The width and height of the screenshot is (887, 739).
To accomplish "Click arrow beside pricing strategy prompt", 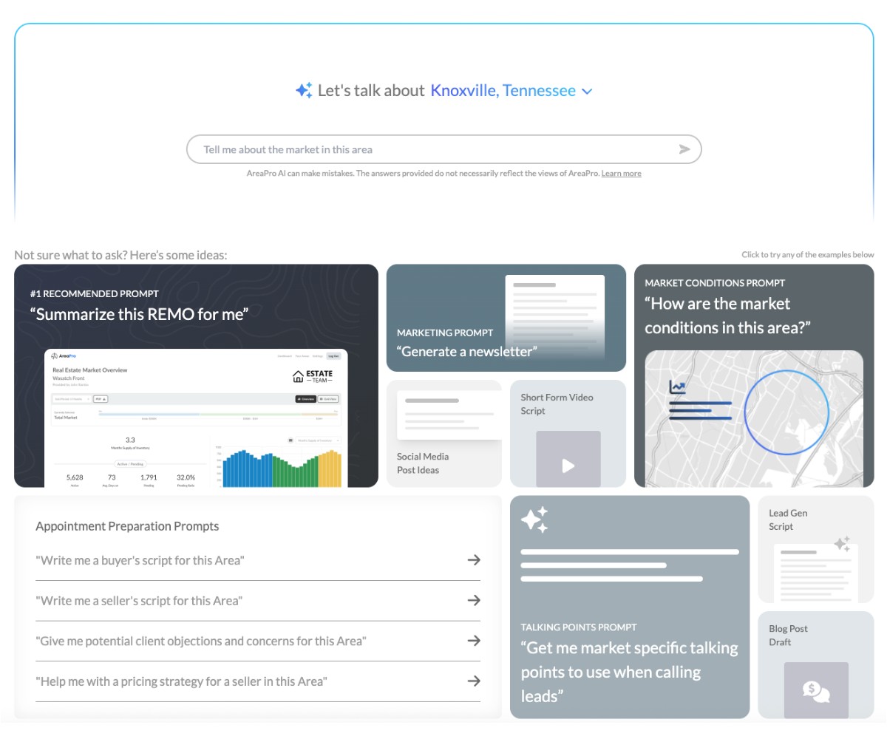I will tap(474, 681).
